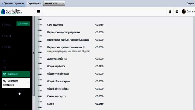Click 'Партнерская прибыль отложенные' label
The image size is (195, 110).
click(x=65, y=47)
